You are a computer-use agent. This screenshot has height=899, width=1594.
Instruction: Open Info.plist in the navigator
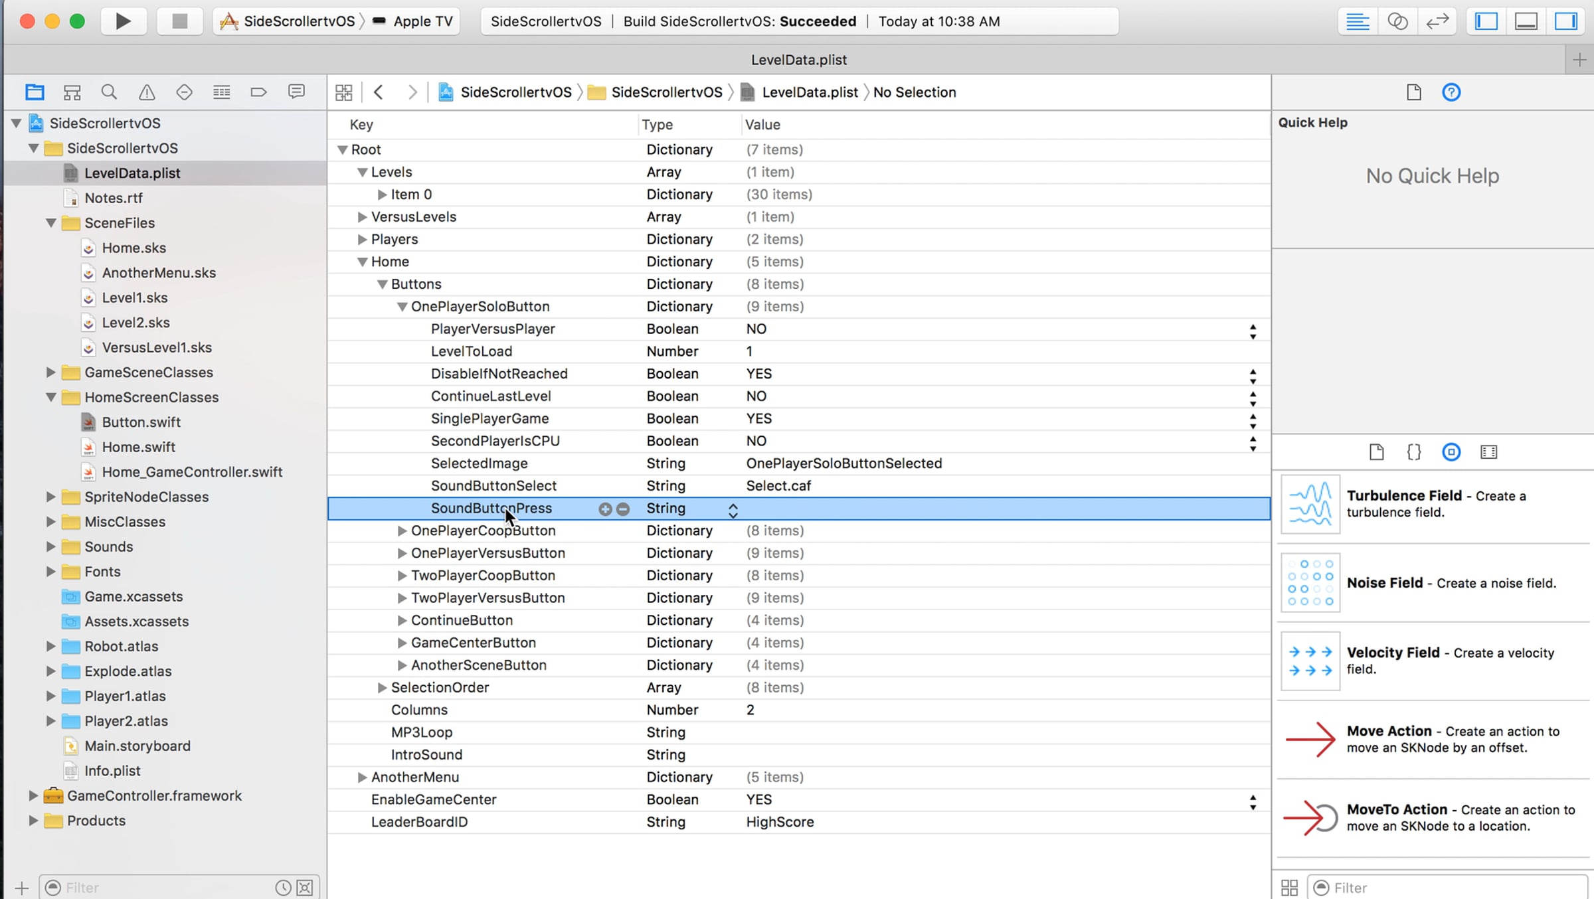112,771
